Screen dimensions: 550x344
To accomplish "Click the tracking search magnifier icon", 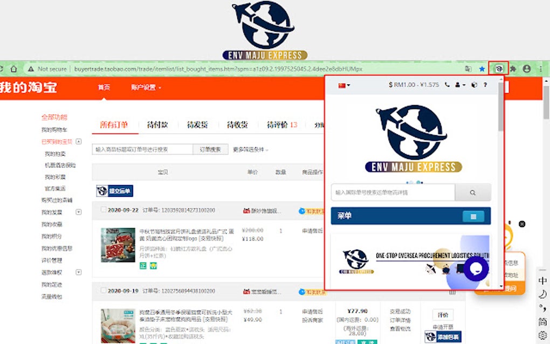I will [473, 192].
